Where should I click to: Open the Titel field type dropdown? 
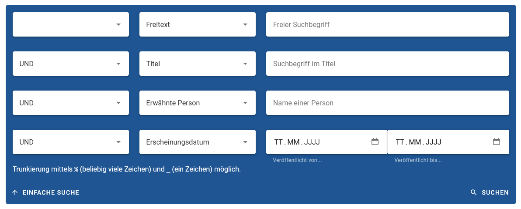[x=198, y=64]
